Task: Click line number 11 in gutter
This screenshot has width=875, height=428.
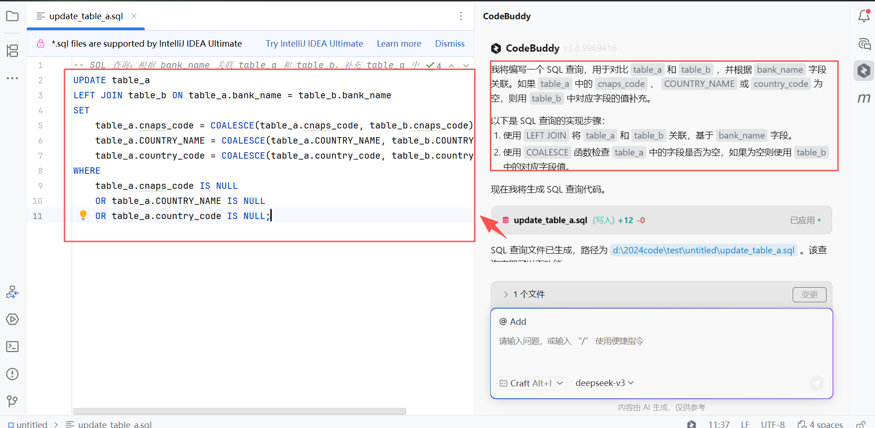Action: click(x=38, y=216)
